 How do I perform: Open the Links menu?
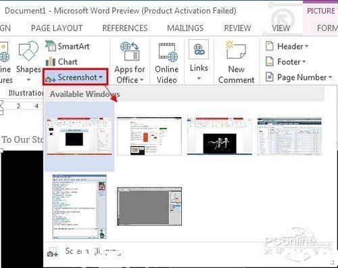click(199, 60)
